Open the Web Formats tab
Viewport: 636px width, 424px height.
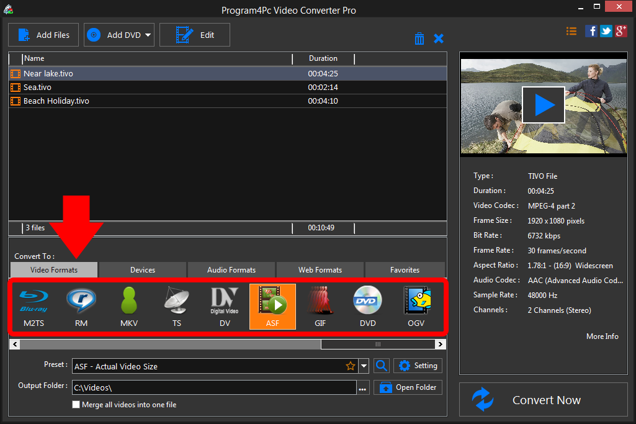320,270
